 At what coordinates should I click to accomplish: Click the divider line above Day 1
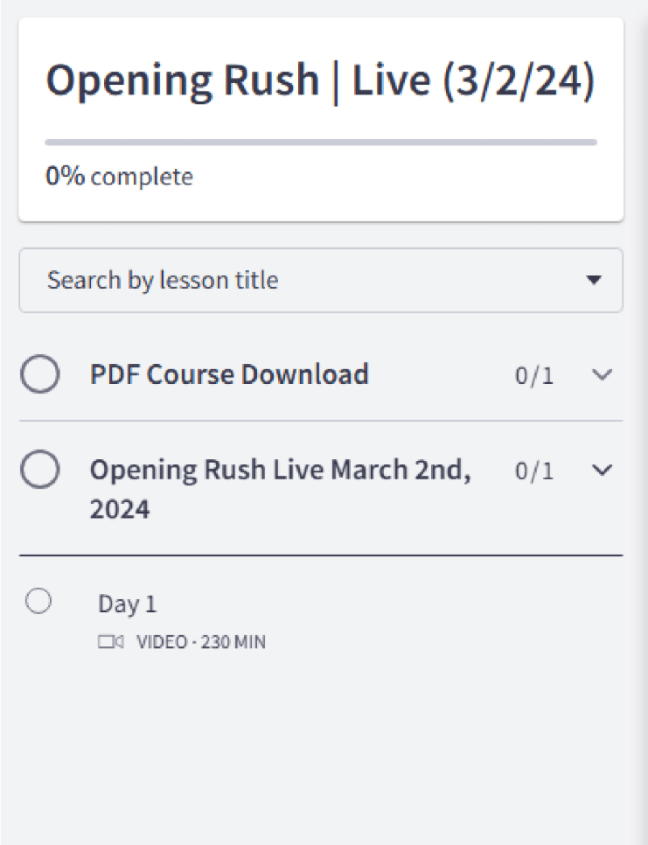coord(321,555)
